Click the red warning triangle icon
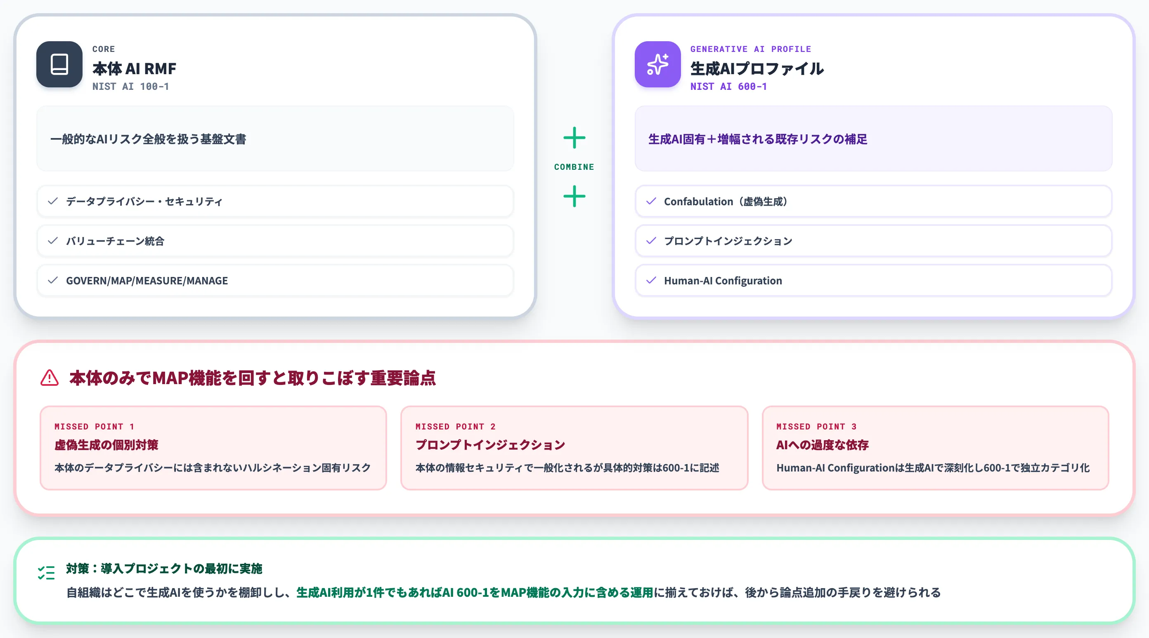The width and height of the screenshot is (1149, 638). (x=50, y=378)
